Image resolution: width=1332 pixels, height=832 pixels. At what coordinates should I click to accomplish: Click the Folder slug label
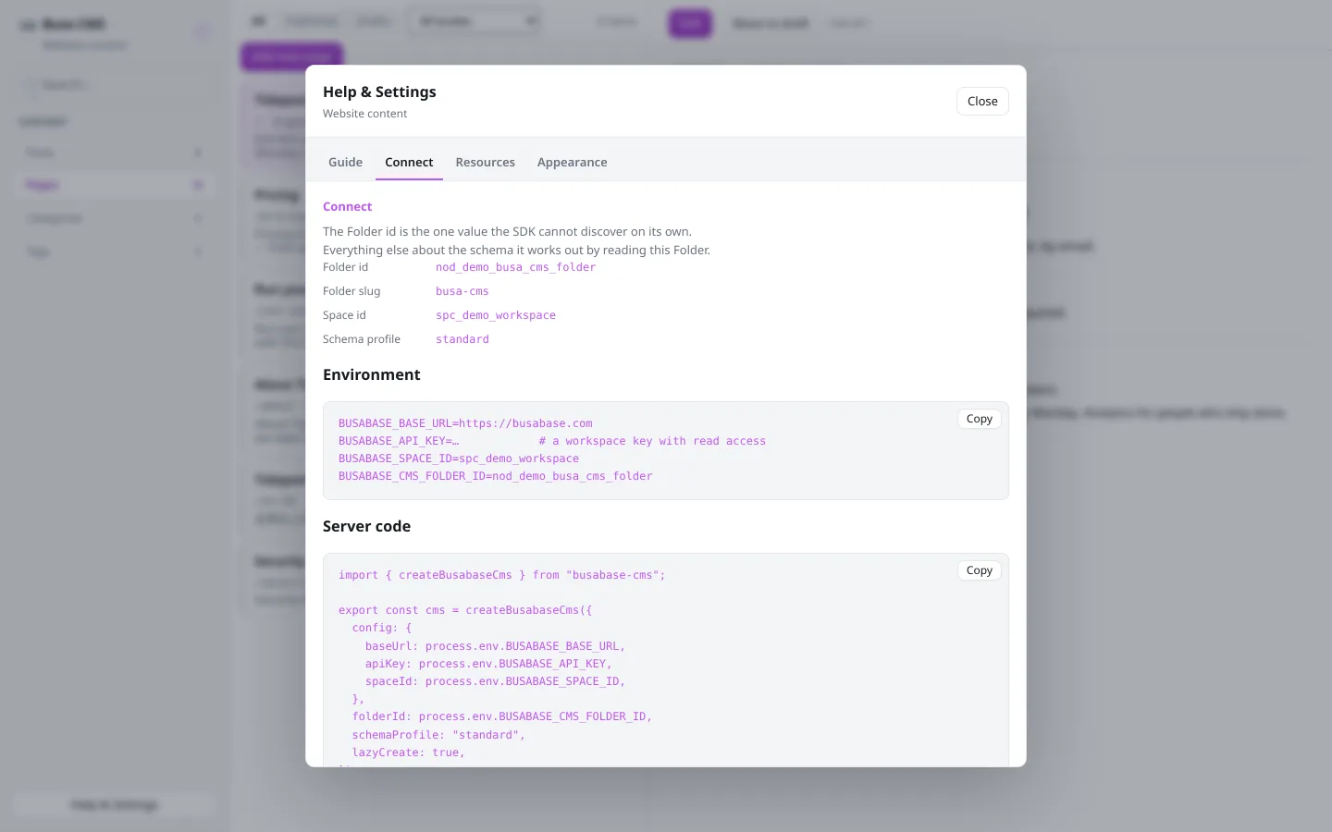pyautogui.click(x=351, y=291)
